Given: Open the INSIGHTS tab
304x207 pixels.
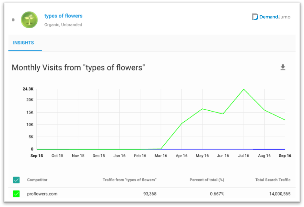Looking at the screenshot, I should 23,43.
